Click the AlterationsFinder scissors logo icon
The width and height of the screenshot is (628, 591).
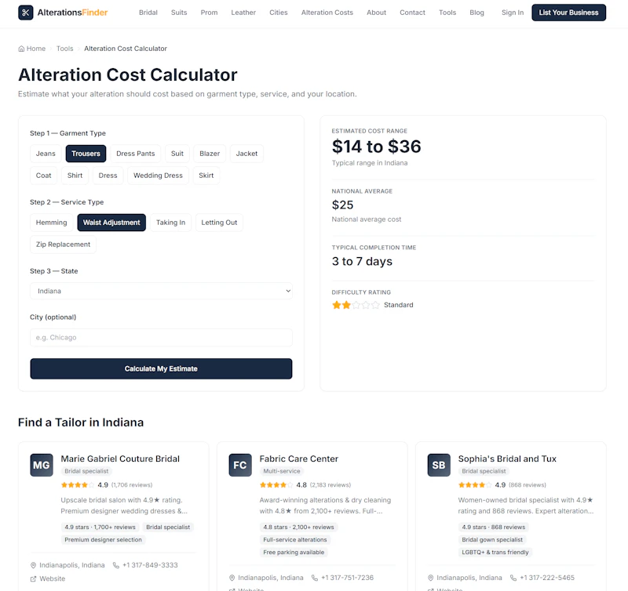[x=26, y=13]
